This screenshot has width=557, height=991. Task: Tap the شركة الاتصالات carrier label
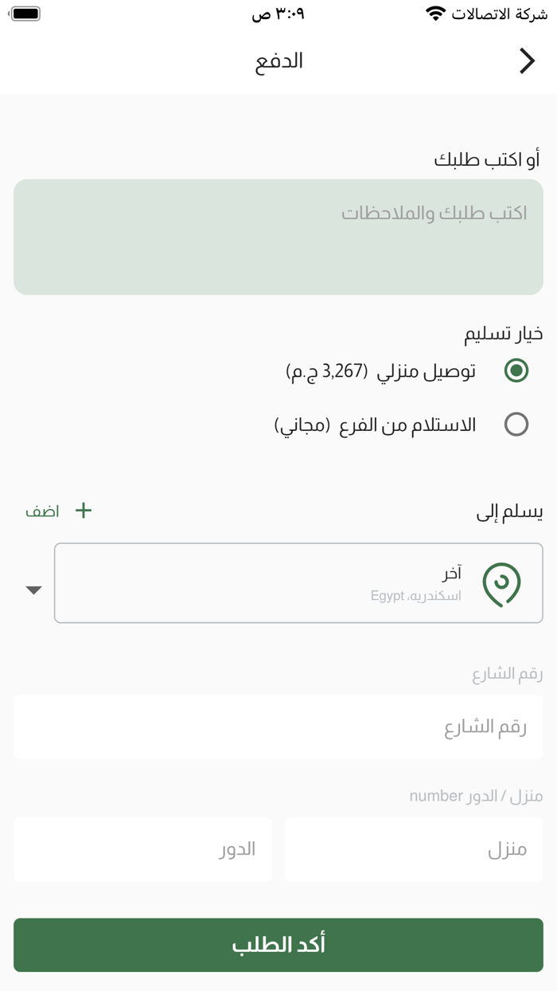coord(501,14)
